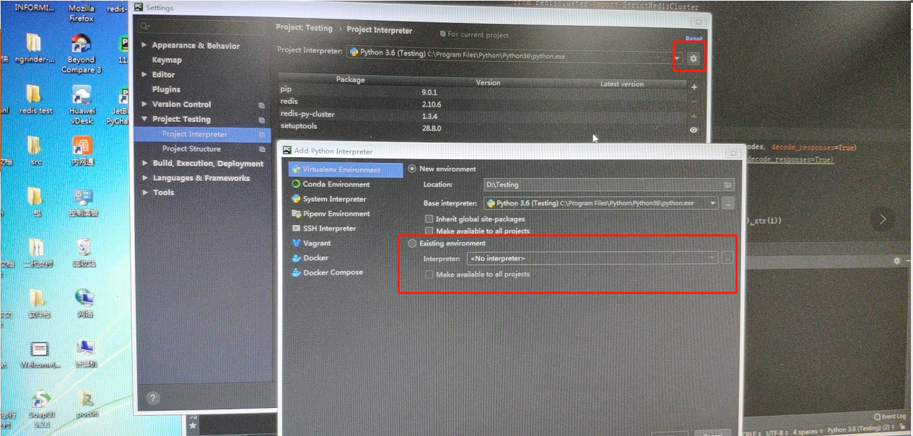Install a new package with the plus icon
Viewport: 913px width, 436px height.
click(692, 86)
